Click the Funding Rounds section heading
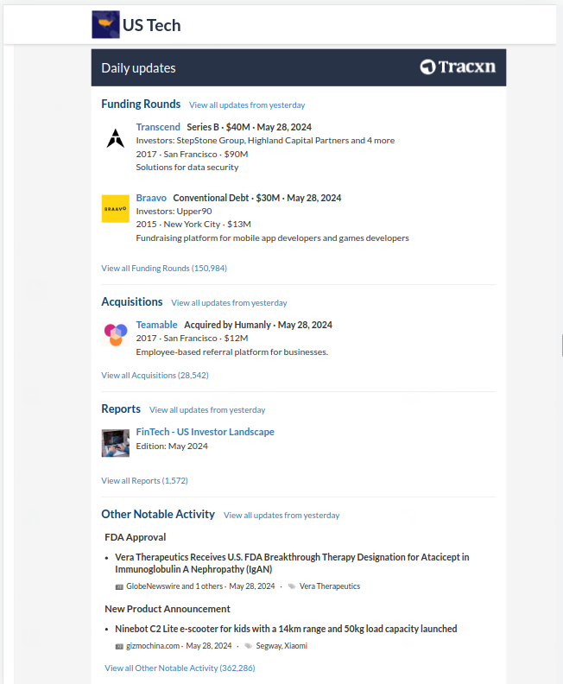Image resolution: width=563 pixels, height=684 pixels. pyautogui.click(x=141, y=104)
